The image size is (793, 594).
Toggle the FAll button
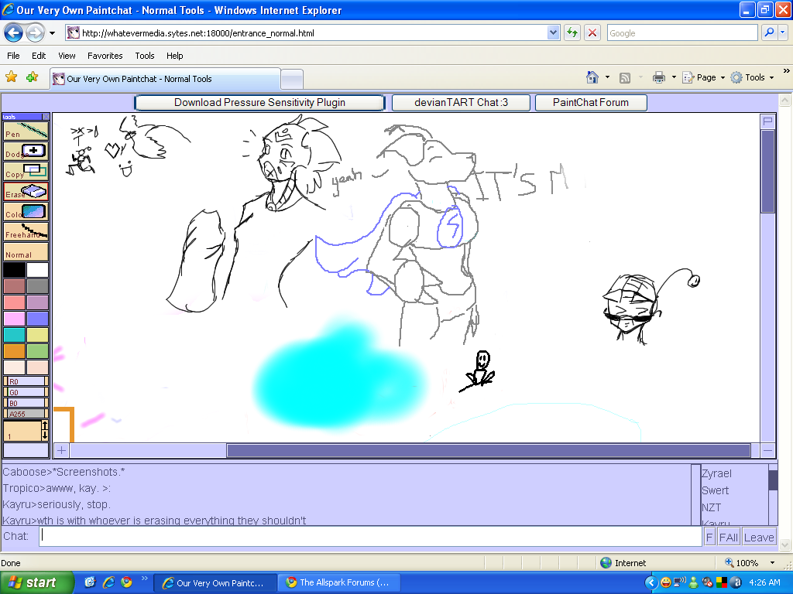(728, 536)
